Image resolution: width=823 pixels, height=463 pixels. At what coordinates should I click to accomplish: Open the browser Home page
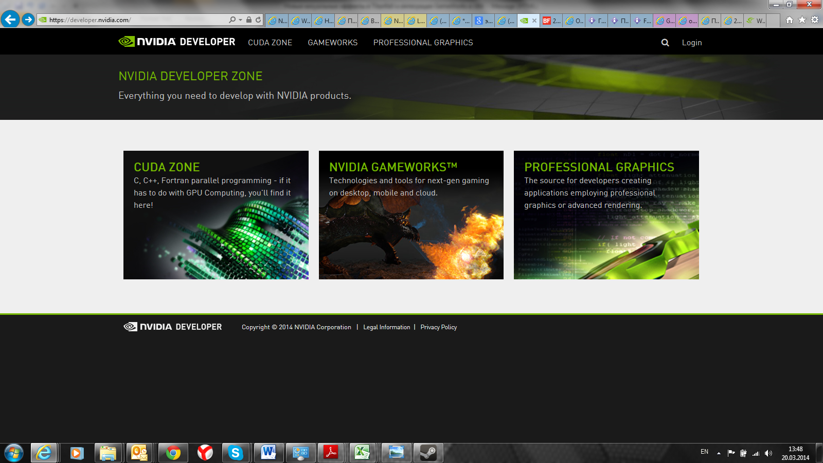tap(790, 20)
